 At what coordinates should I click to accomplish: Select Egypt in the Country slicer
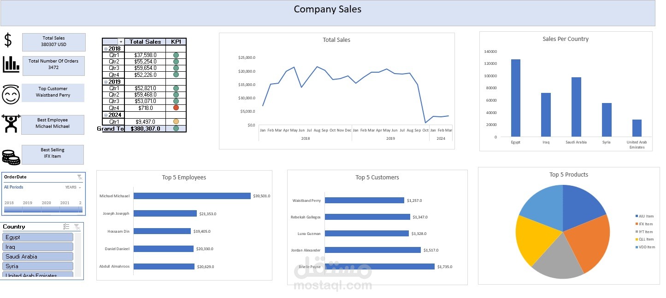point(38,237)
